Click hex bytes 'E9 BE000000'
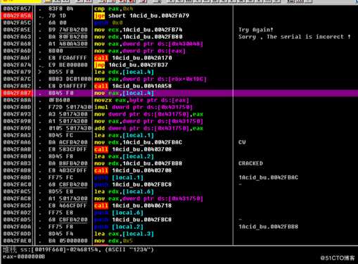Screen dimensions: 358x264 pyautogui.click(x=68, y=65)
